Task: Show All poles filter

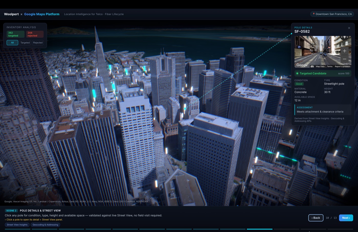Action: point(12,43)
